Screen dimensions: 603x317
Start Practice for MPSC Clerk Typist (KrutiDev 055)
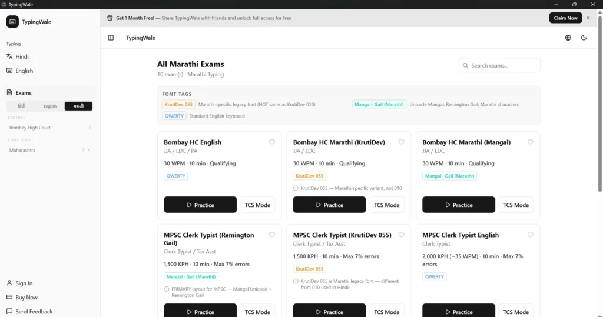[x=329, y=311]
